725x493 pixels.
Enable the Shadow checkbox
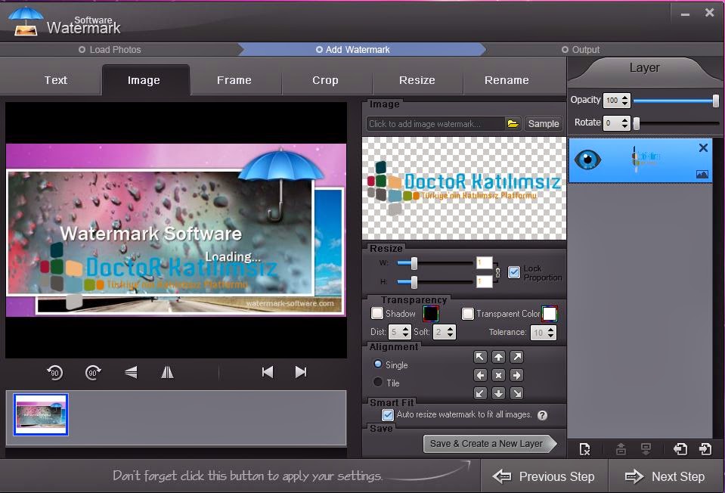pyautogui.click(x=377, y=314)
